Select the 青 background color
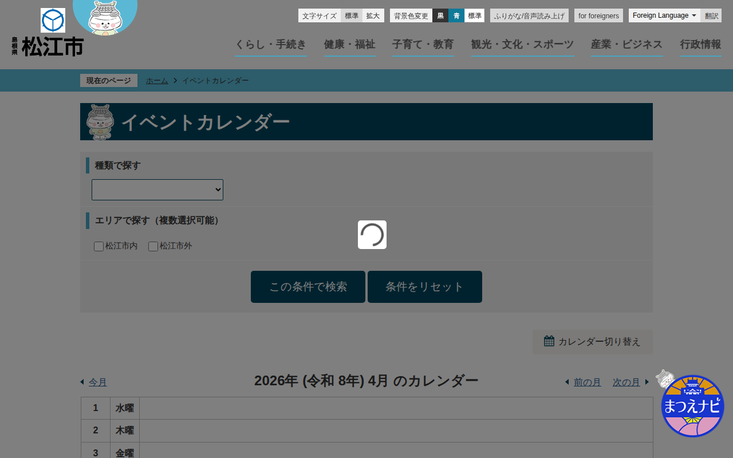 point(456,15)
